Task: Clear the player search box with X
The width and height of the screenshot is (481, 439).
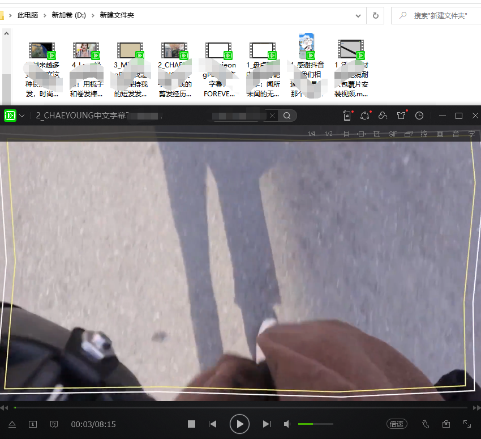Action: click(272, 116)
